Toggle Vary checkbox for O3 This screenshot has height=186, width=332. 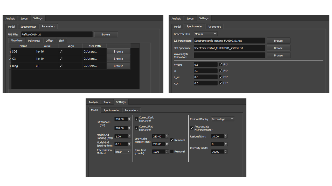[61, 59]
